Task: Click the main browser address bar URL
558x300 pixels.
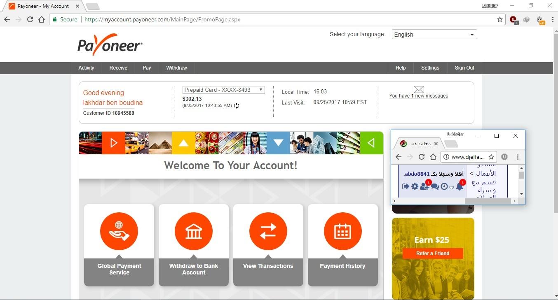Action: (x=162, y=19)
